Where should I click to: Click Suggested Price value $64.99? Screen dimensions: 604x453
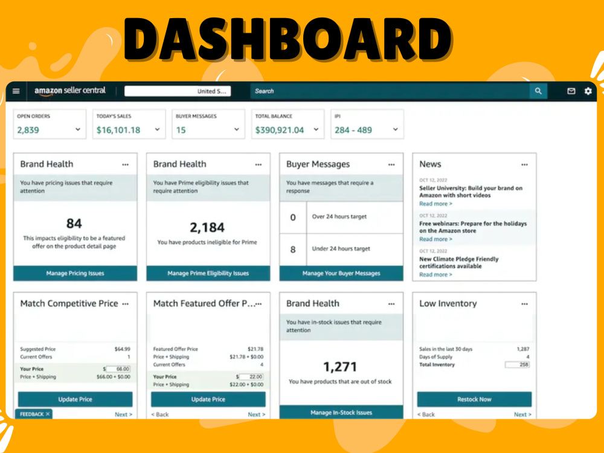pos(122,349)
